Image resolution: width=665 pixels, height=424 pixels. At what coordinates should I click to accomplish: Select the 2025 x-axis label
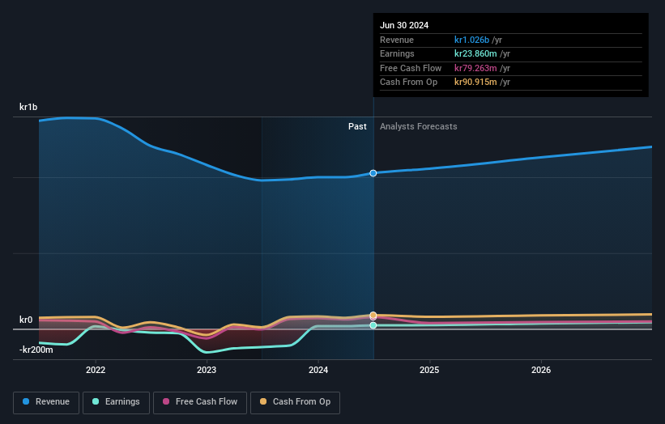[x=429, y=370]
